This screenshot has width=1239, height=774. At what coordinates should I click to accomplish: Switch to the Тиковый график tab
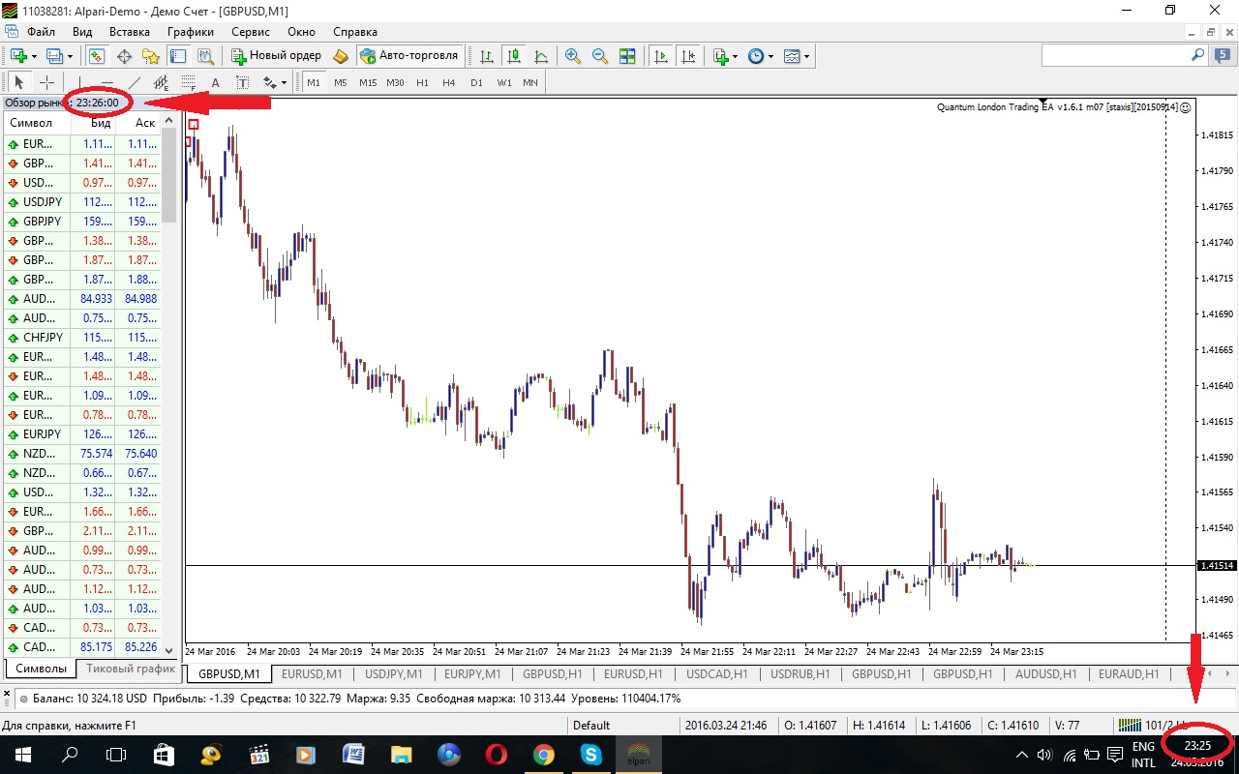(x=131, y=669)
